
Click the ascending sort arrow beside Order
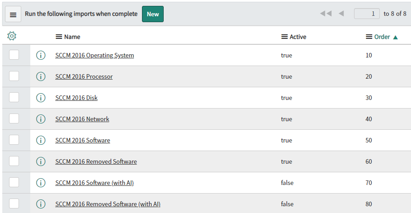coord(396,37)
